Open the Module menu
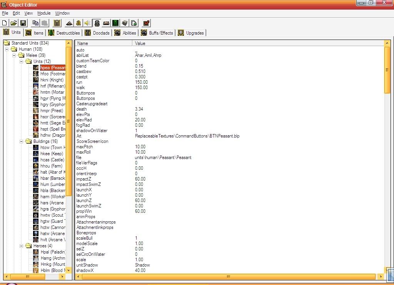 point(44,13)
